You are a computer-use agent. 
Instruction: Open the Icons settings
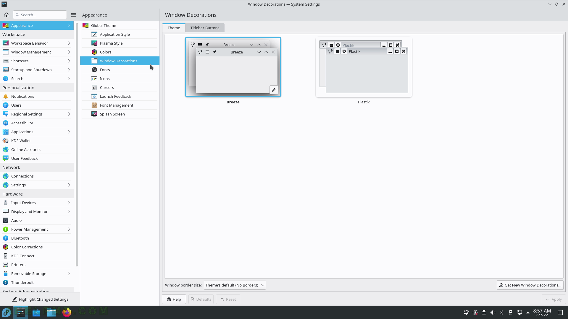point(120,79)
